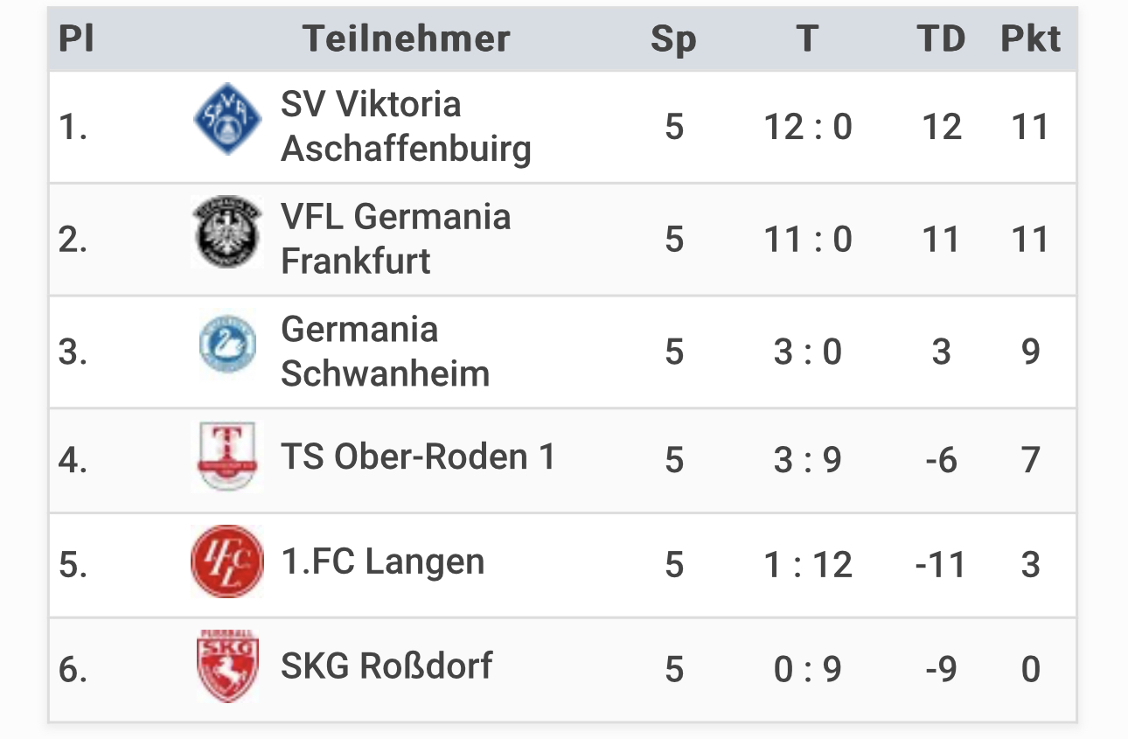
Task: Click the SV Viktoria Aschaffenburg club logo
Action: 227,119
